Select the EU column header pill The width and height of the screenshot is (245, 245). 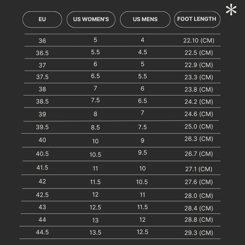[x=42, y=19]
